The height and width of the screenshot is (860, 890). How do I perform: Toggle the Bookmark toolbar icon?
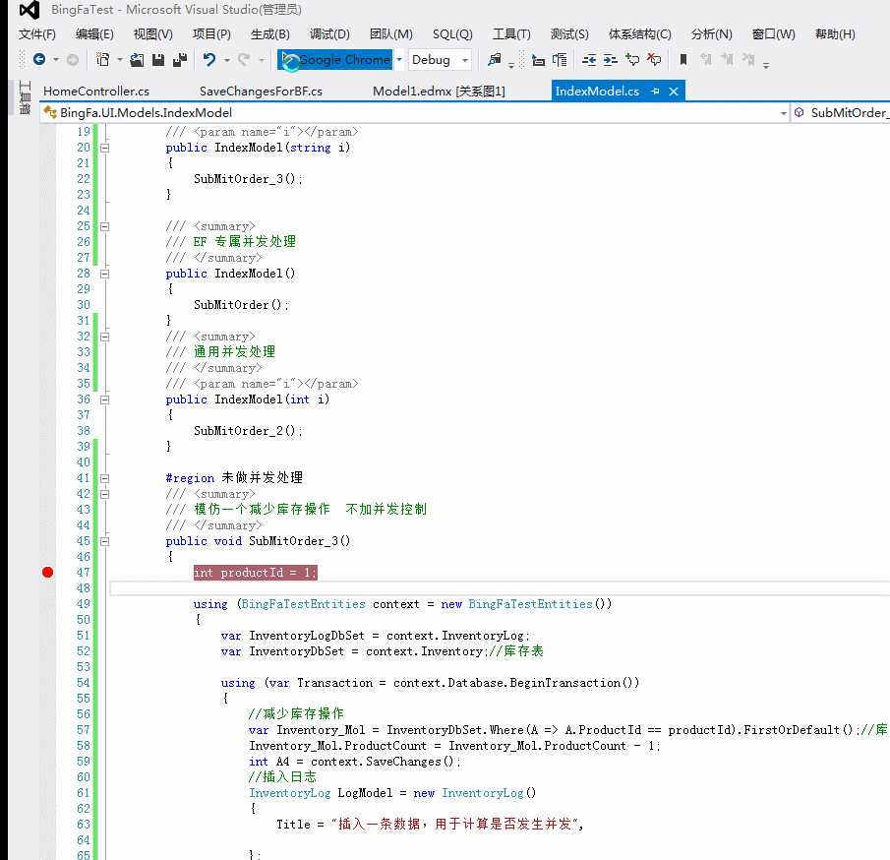point(683,59)
